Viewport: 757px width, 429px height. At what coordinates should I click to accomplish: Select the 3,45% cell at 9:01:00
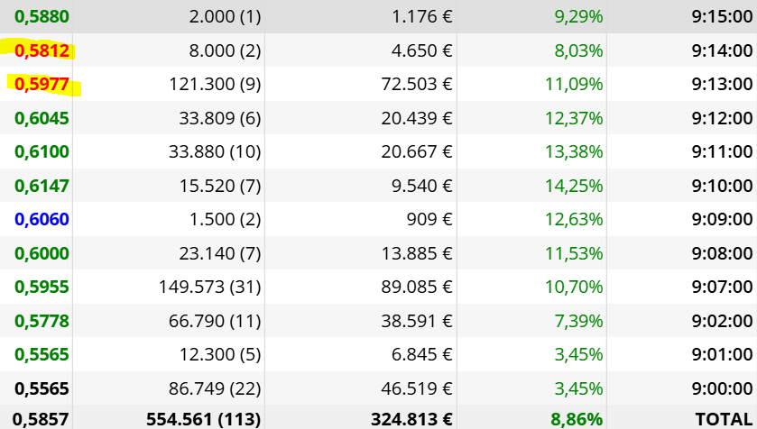pyautogui.click(x=579, y=355)
